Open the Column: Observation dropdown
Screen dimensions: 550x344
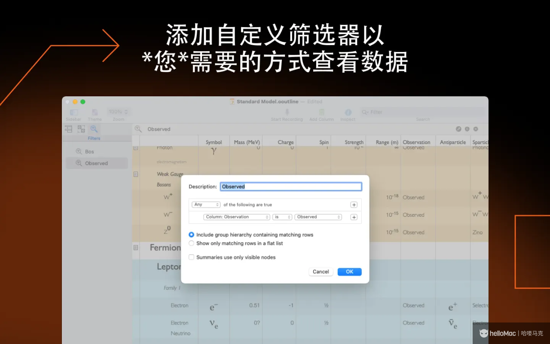237,217
